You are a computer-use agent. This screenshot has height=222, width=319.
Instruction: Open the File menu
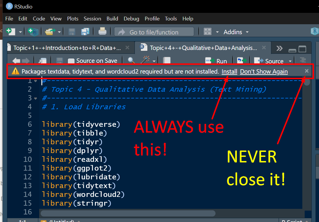(x=9, y=19)
